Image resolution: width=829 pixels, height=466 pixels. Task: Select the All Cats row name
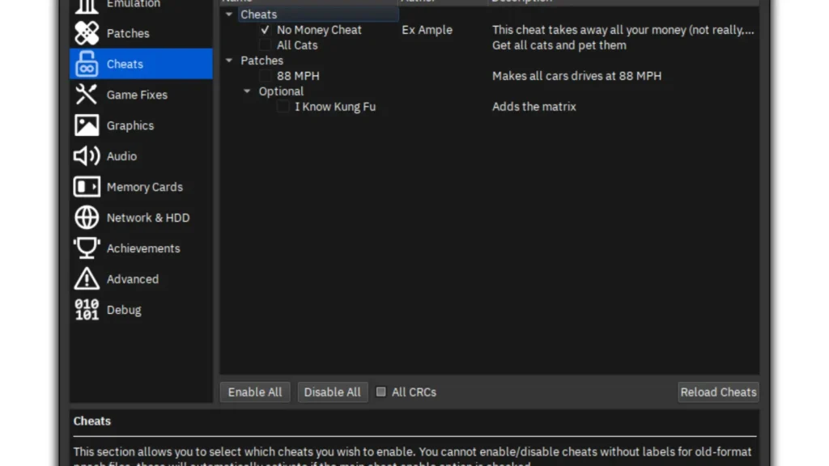(x=297, y=45)
